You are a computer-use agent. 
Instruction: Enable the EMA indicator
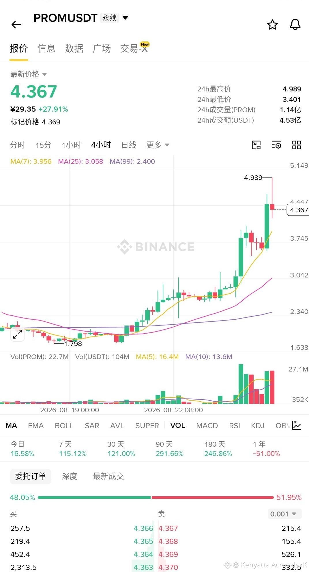pyautogui.click(x=36, y=425)
